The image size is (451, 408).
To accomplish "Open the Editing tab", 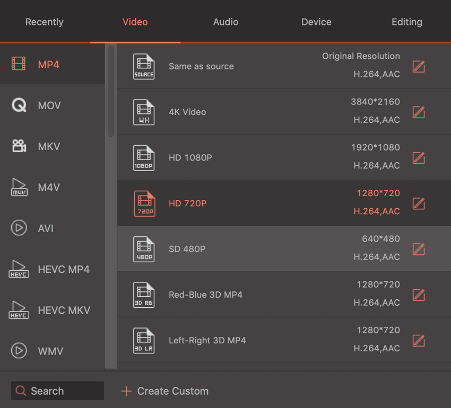I will pos(406,22).
